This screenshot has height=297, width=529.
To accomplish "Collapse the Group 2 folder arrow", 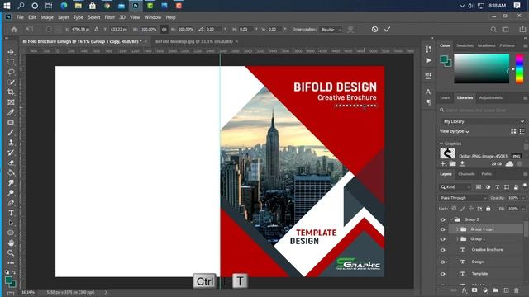I will point(451,219).
